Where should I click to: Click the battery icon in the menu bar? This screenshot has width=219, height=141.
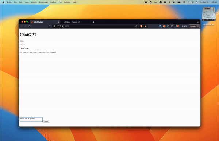pyautogui.click(x=179, y=3)
